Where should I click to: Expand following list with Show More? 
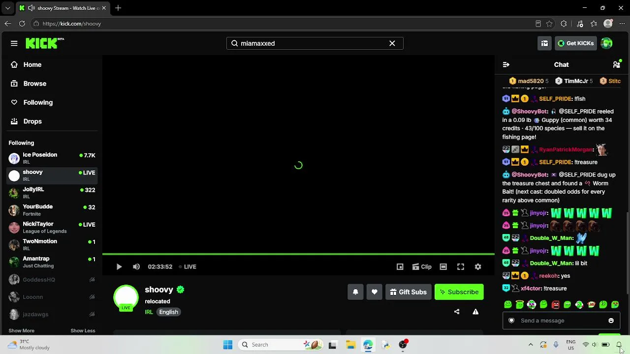(21, 331)
